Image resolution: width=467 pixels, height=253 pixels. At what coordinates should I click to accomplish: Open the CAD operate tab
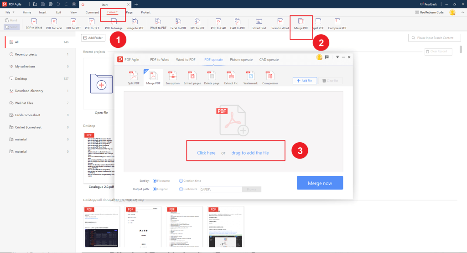(x=269, y=60)
